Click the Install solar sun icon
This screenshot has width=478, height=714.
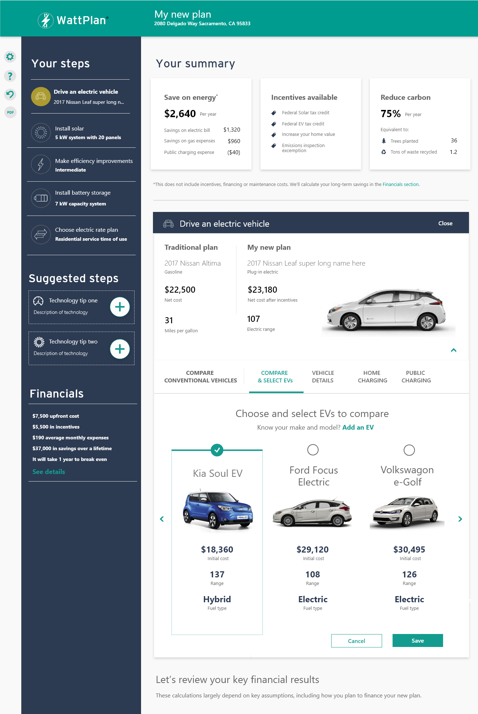point(41,133)
